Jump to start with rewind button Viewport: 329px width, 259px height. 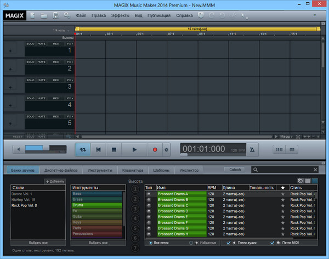click(98, 149)
